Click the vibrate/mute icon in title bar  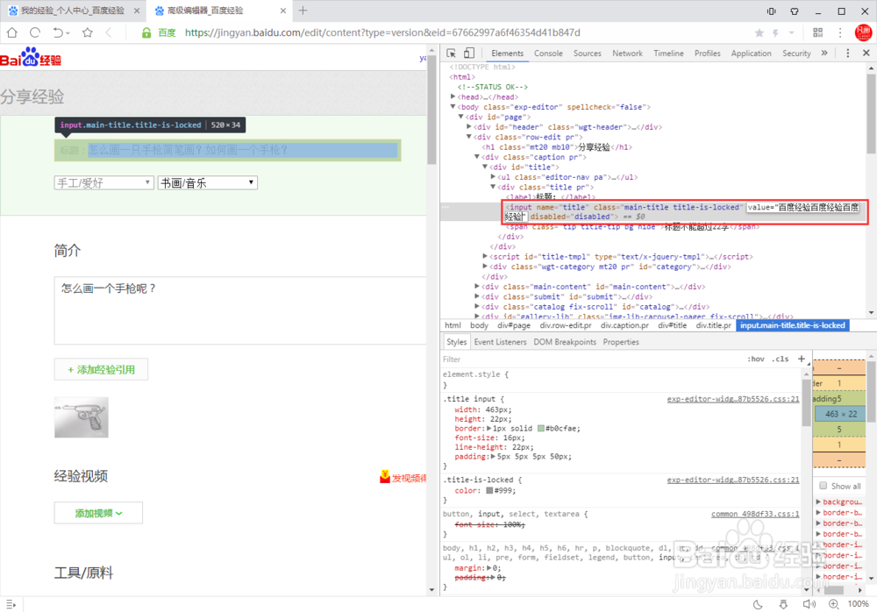[x=772, y=11]
